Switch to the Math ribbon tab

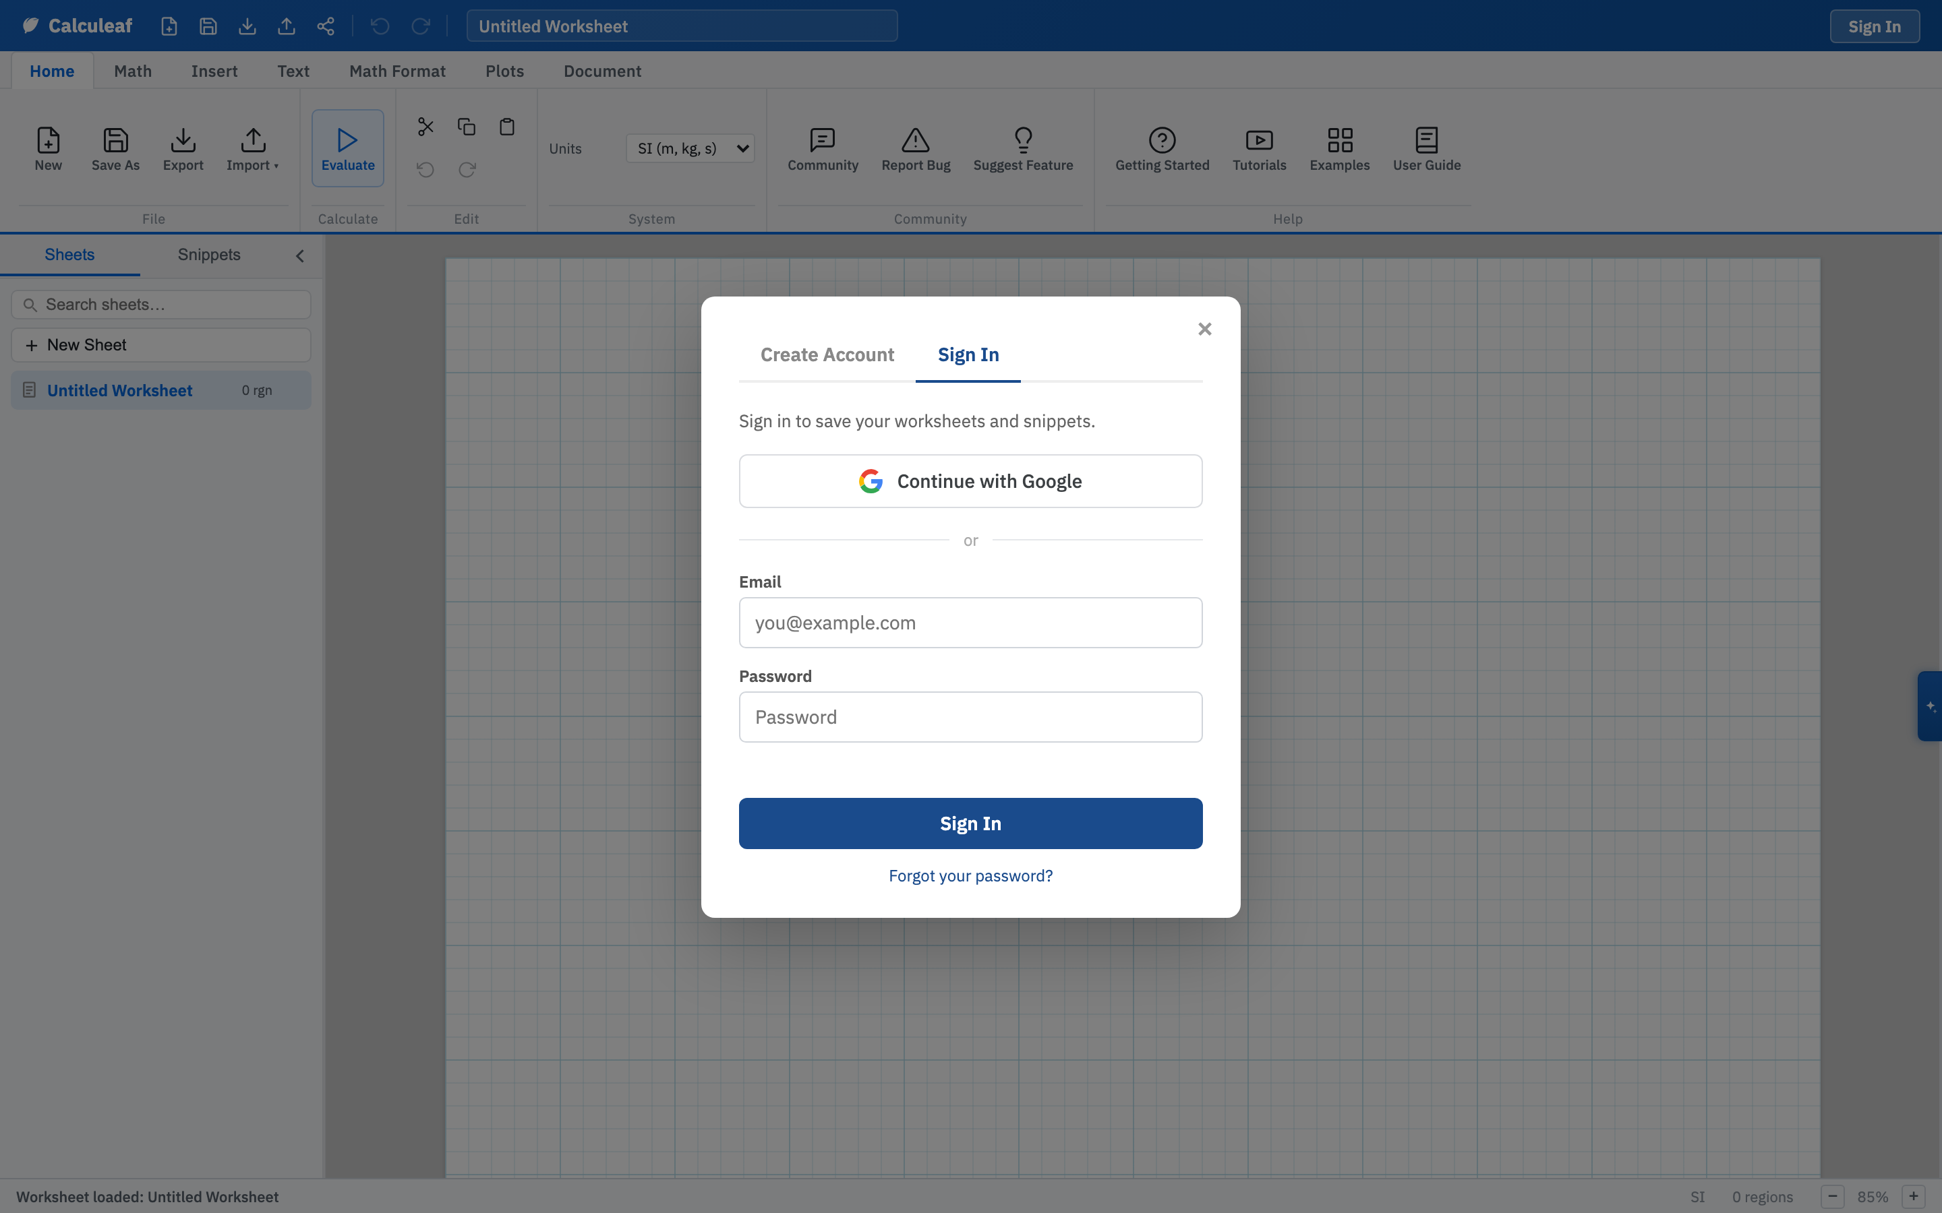pyautogui.click(x=132, y=71)
